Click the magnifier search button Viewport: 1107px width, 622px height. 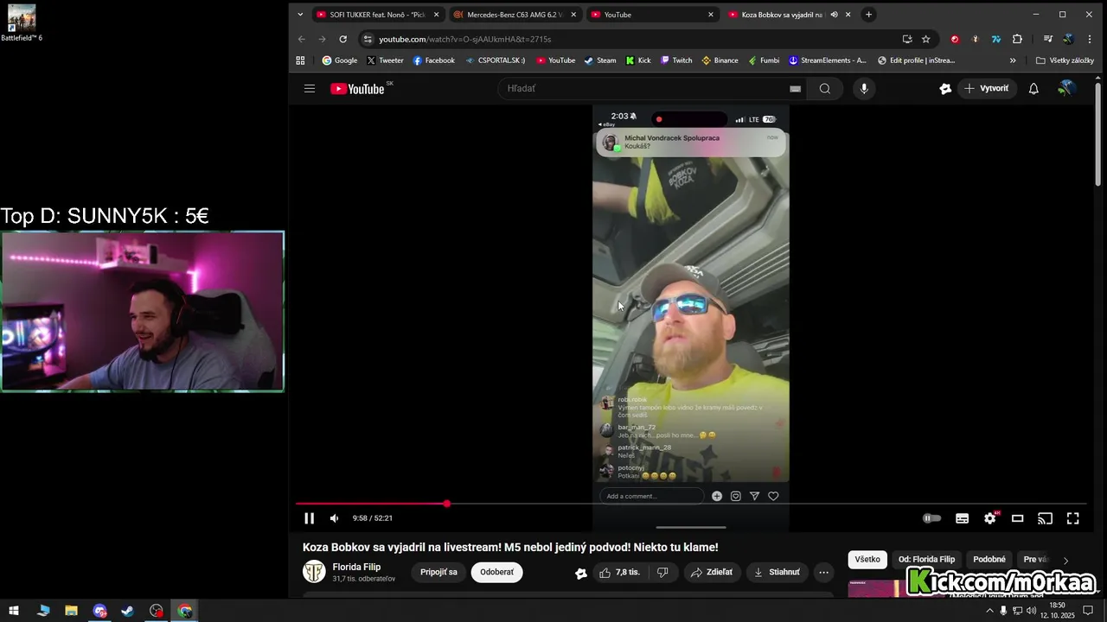click(x=824, y=88)
